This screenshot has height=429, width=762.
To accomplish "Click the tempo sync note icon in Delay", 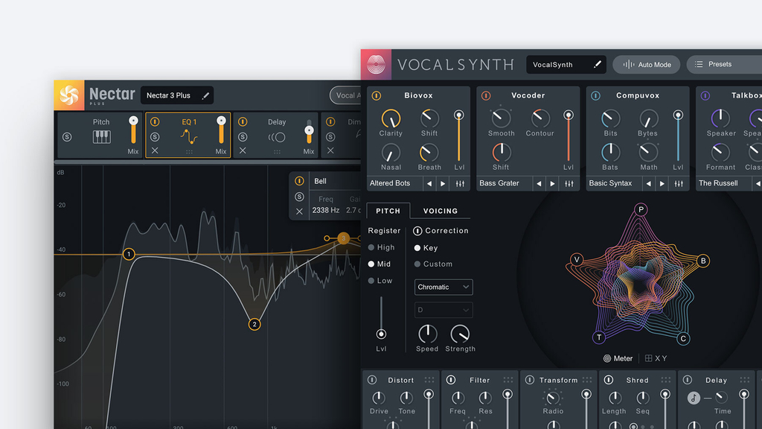I will [694, 398].
